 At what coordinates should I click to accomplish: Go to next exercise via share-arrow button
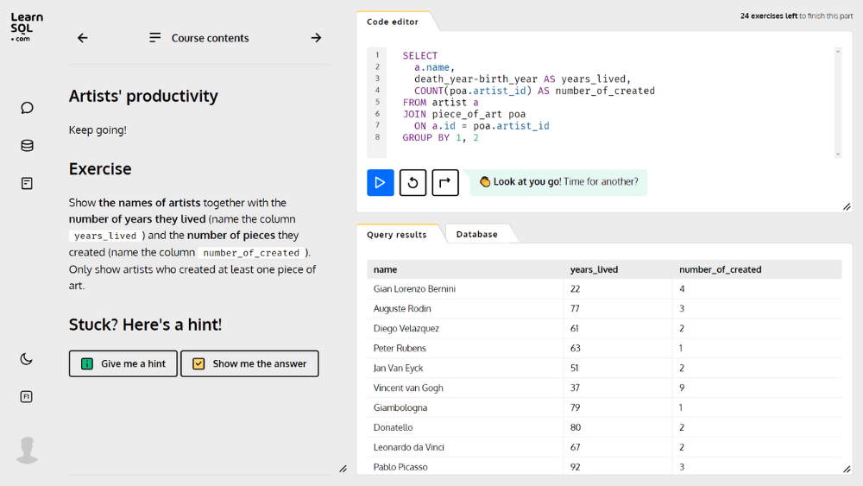pyautogui.click(x=445, y=182)
